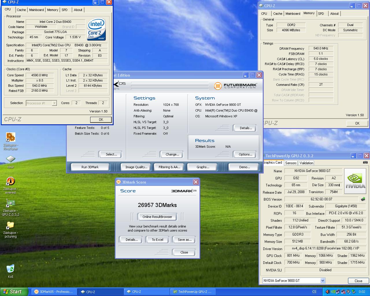Click Details... under System
Image resolution: width=370 pixels, height=296 pixels.
coord(246,128)
